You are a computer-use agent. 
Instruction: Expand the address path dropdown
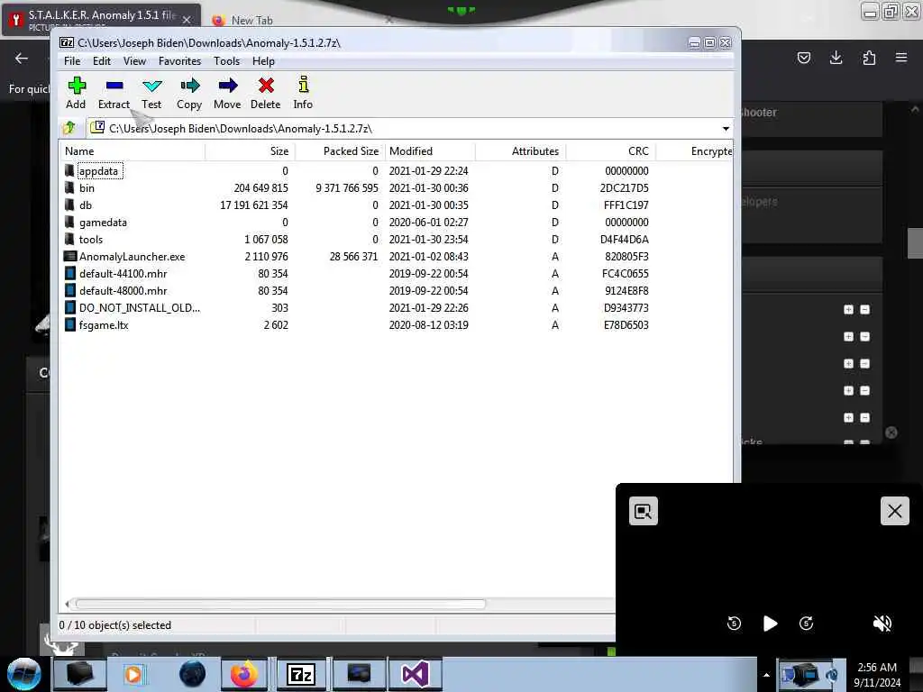coord(726,128)
